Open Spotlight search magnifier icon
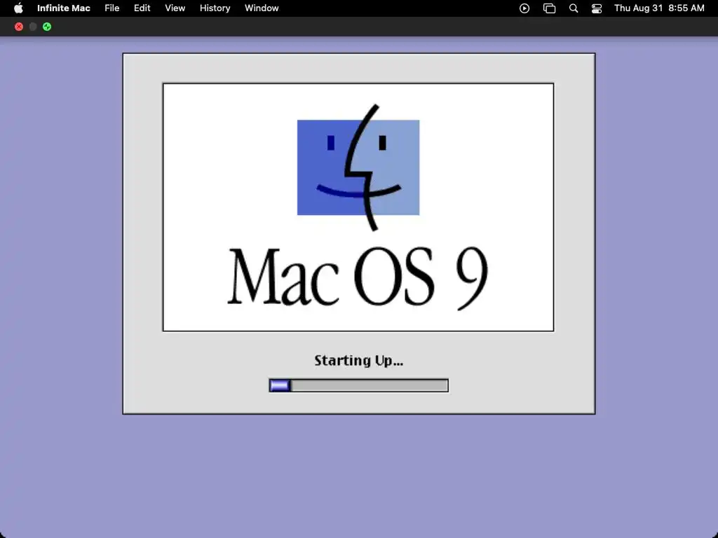 tap(574, 8)
